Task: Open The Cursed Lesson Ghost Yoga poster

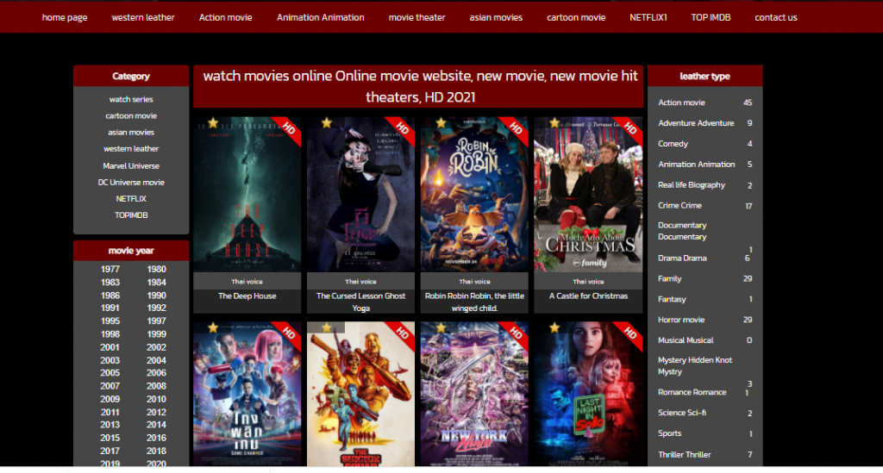Action: click(x=361, y=195)
